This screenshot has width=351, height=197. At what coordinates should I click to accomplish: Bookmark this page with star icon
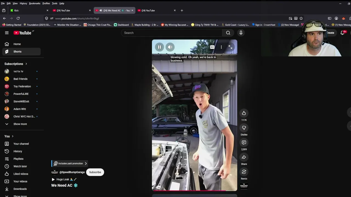tap(301, 18)
